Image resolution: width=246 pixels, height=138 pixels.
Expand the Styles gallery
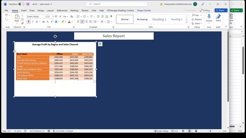(186, 23)
